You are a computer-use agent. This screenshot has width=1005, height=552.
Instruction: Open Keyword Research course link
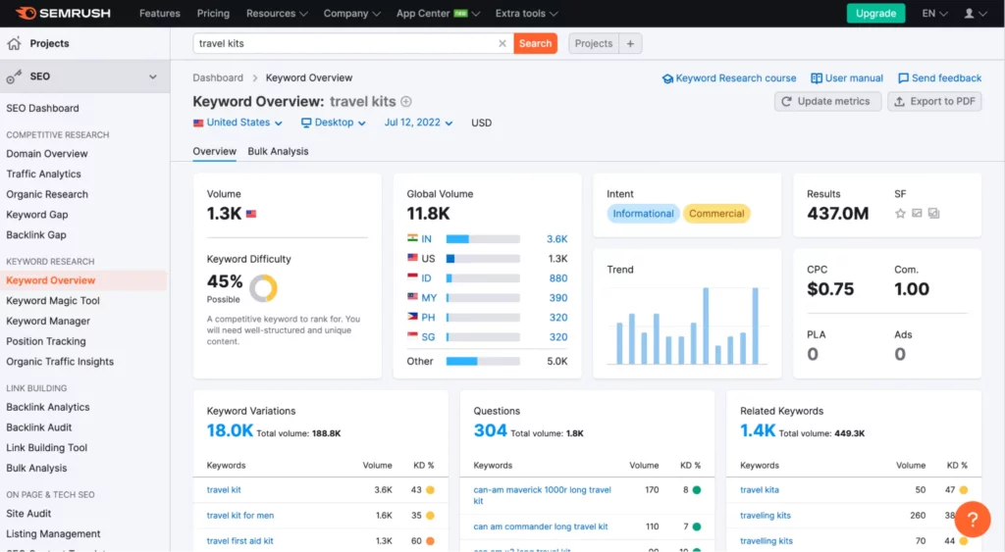tap(729, 78)
